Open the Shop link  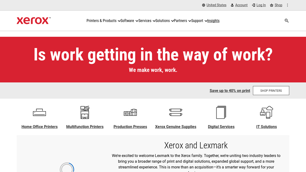click(278, 5)
